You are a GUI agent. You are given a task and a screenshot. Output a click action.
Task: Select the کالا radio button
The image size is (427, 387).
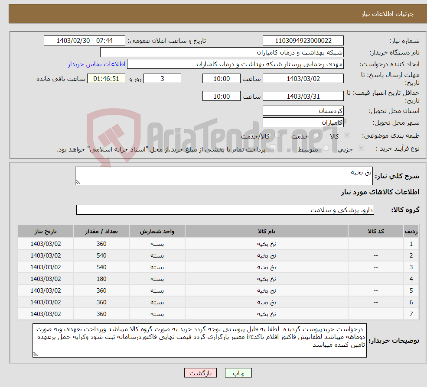[347, 135]
